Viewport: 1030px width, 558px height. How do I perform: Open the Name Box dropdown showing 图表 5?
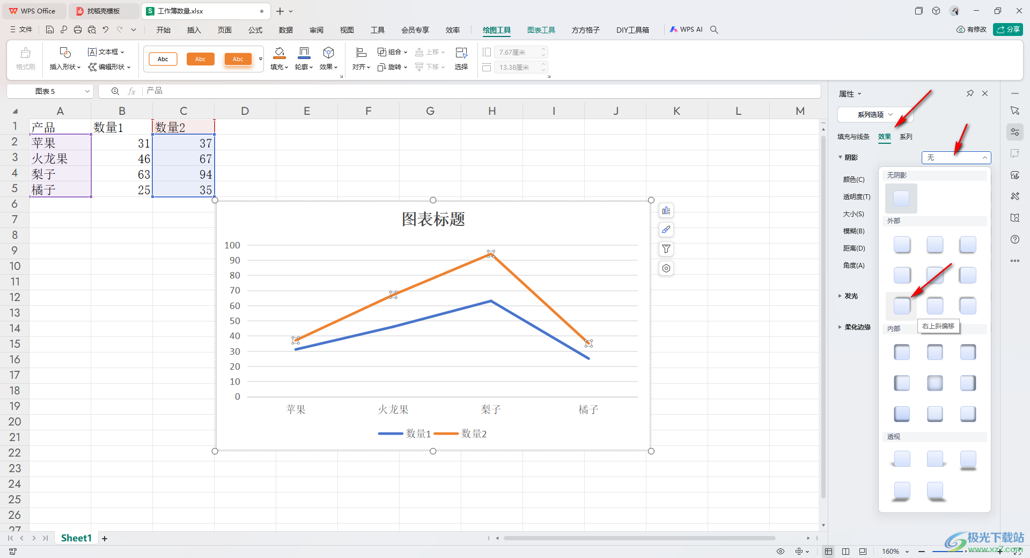pyautogui.click(x=87, y=91)
